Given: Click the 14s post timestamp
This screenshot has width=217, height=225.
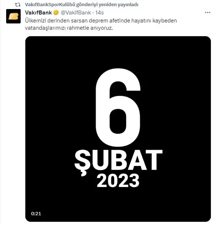Looking at the screenshot, I should pyautogui.click(x=100, y=13).
